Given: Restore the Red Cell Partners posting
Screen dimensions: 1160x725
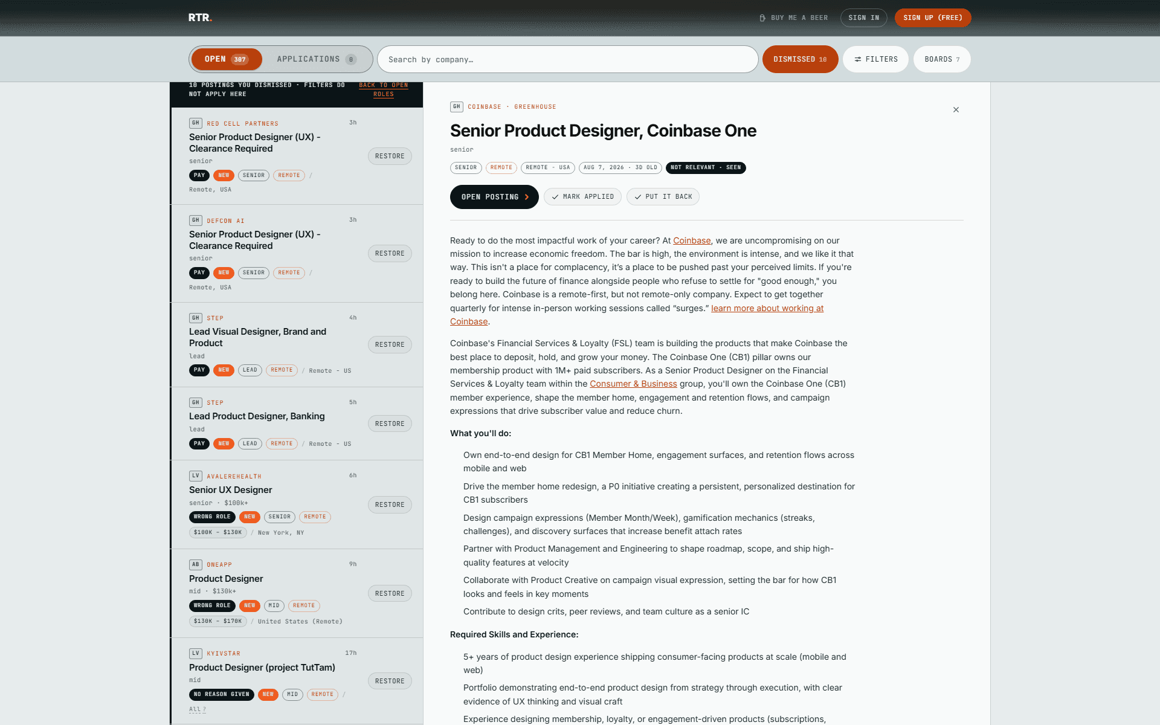Looking at the screenshot, I should pyautogui.click(x=390, y=156).
